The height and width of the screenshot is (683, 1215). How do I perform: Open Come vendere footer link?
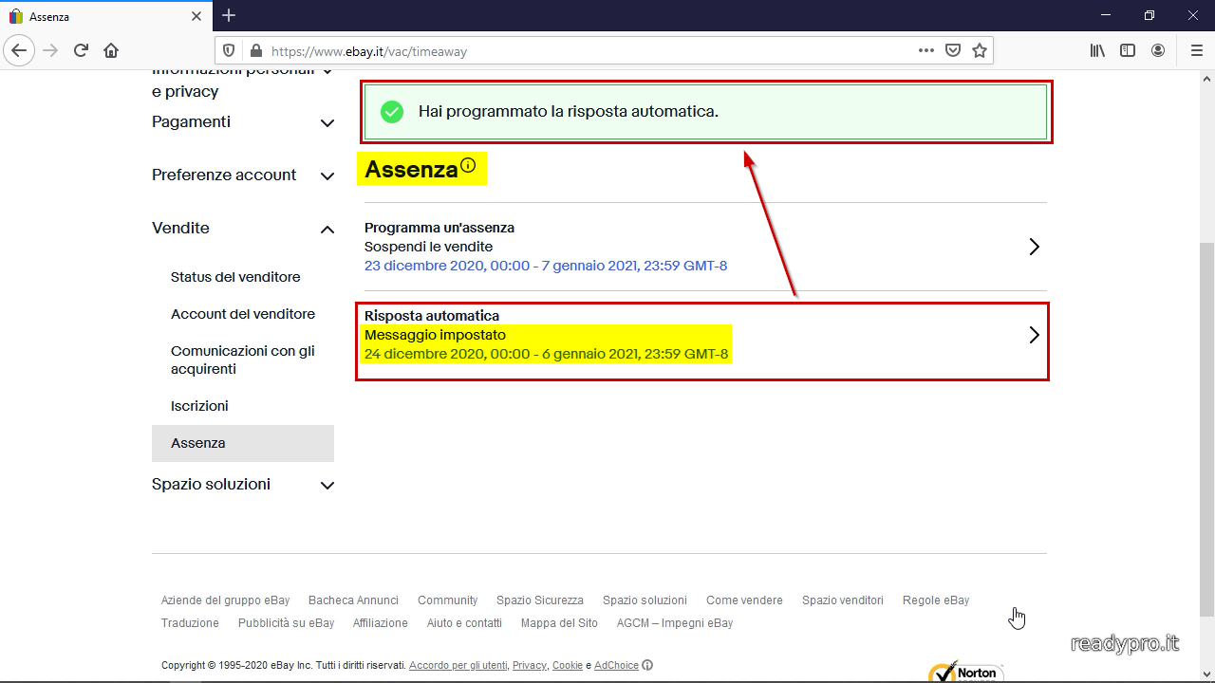click(744, 600)
